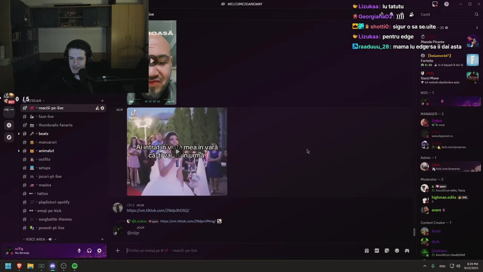Open the emoji picker
483x272 pixels.
397,250
